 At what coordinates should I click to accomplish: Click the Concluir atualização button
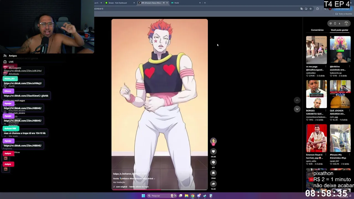coord(343,9)
